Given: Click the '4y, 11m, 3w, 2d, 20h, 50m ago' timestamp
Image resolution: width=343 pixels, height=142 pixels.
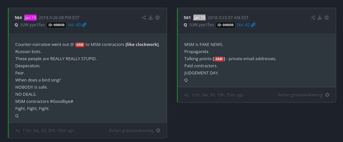Looking at the screenshot, I should (45, 130).
